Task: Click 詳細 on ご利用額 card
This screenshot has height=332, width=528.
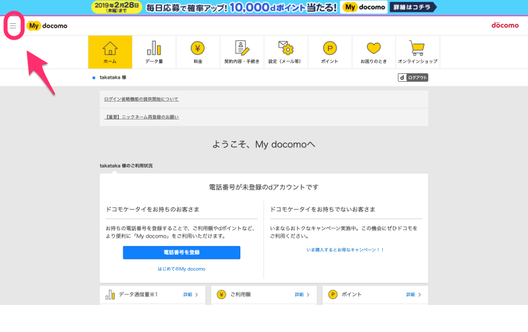Action: click(302, 294)
